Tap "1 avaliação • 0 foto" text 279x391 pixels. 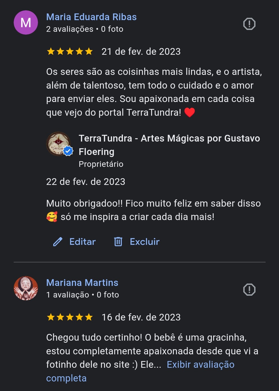coord(83,295)
